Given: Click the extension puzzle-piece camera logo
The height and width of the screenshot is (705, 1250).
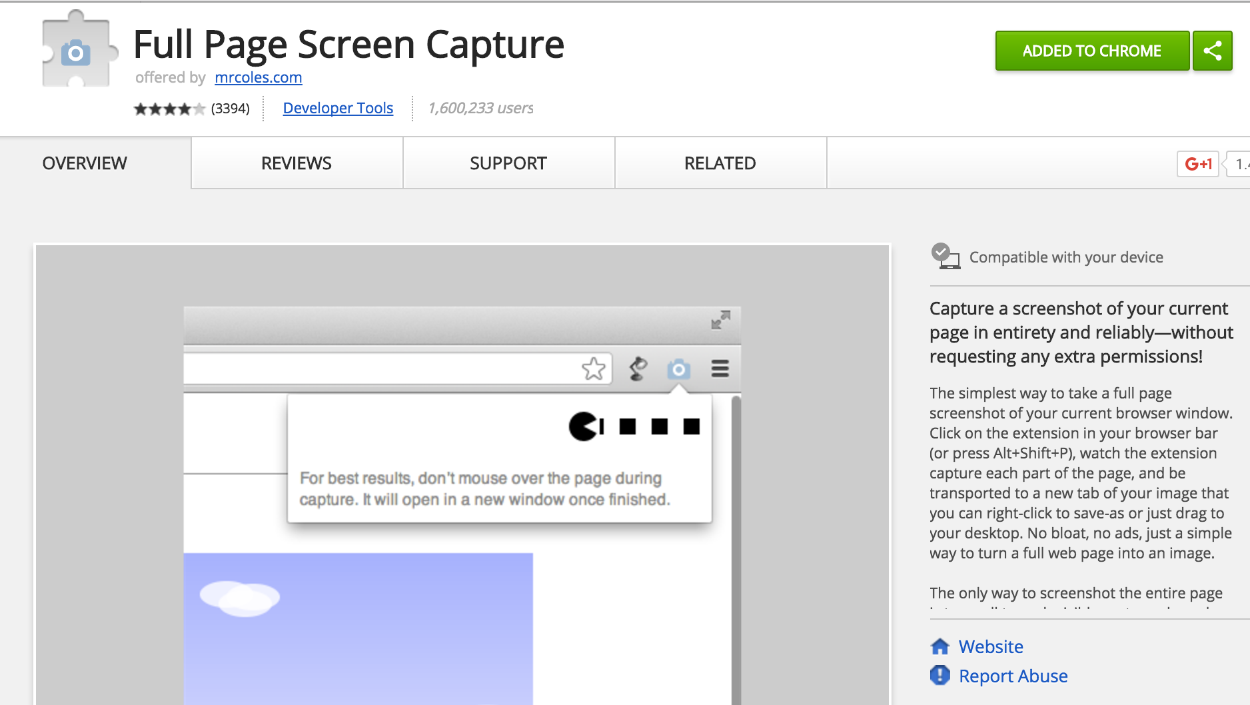Looking at the screenshot, I should click(x=79, y=49).
